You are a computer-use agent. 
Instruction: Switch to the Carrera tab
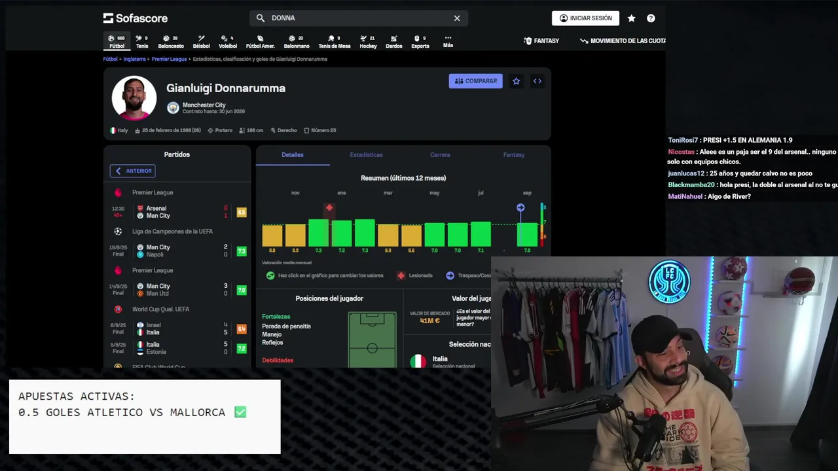tap(440, 155)
